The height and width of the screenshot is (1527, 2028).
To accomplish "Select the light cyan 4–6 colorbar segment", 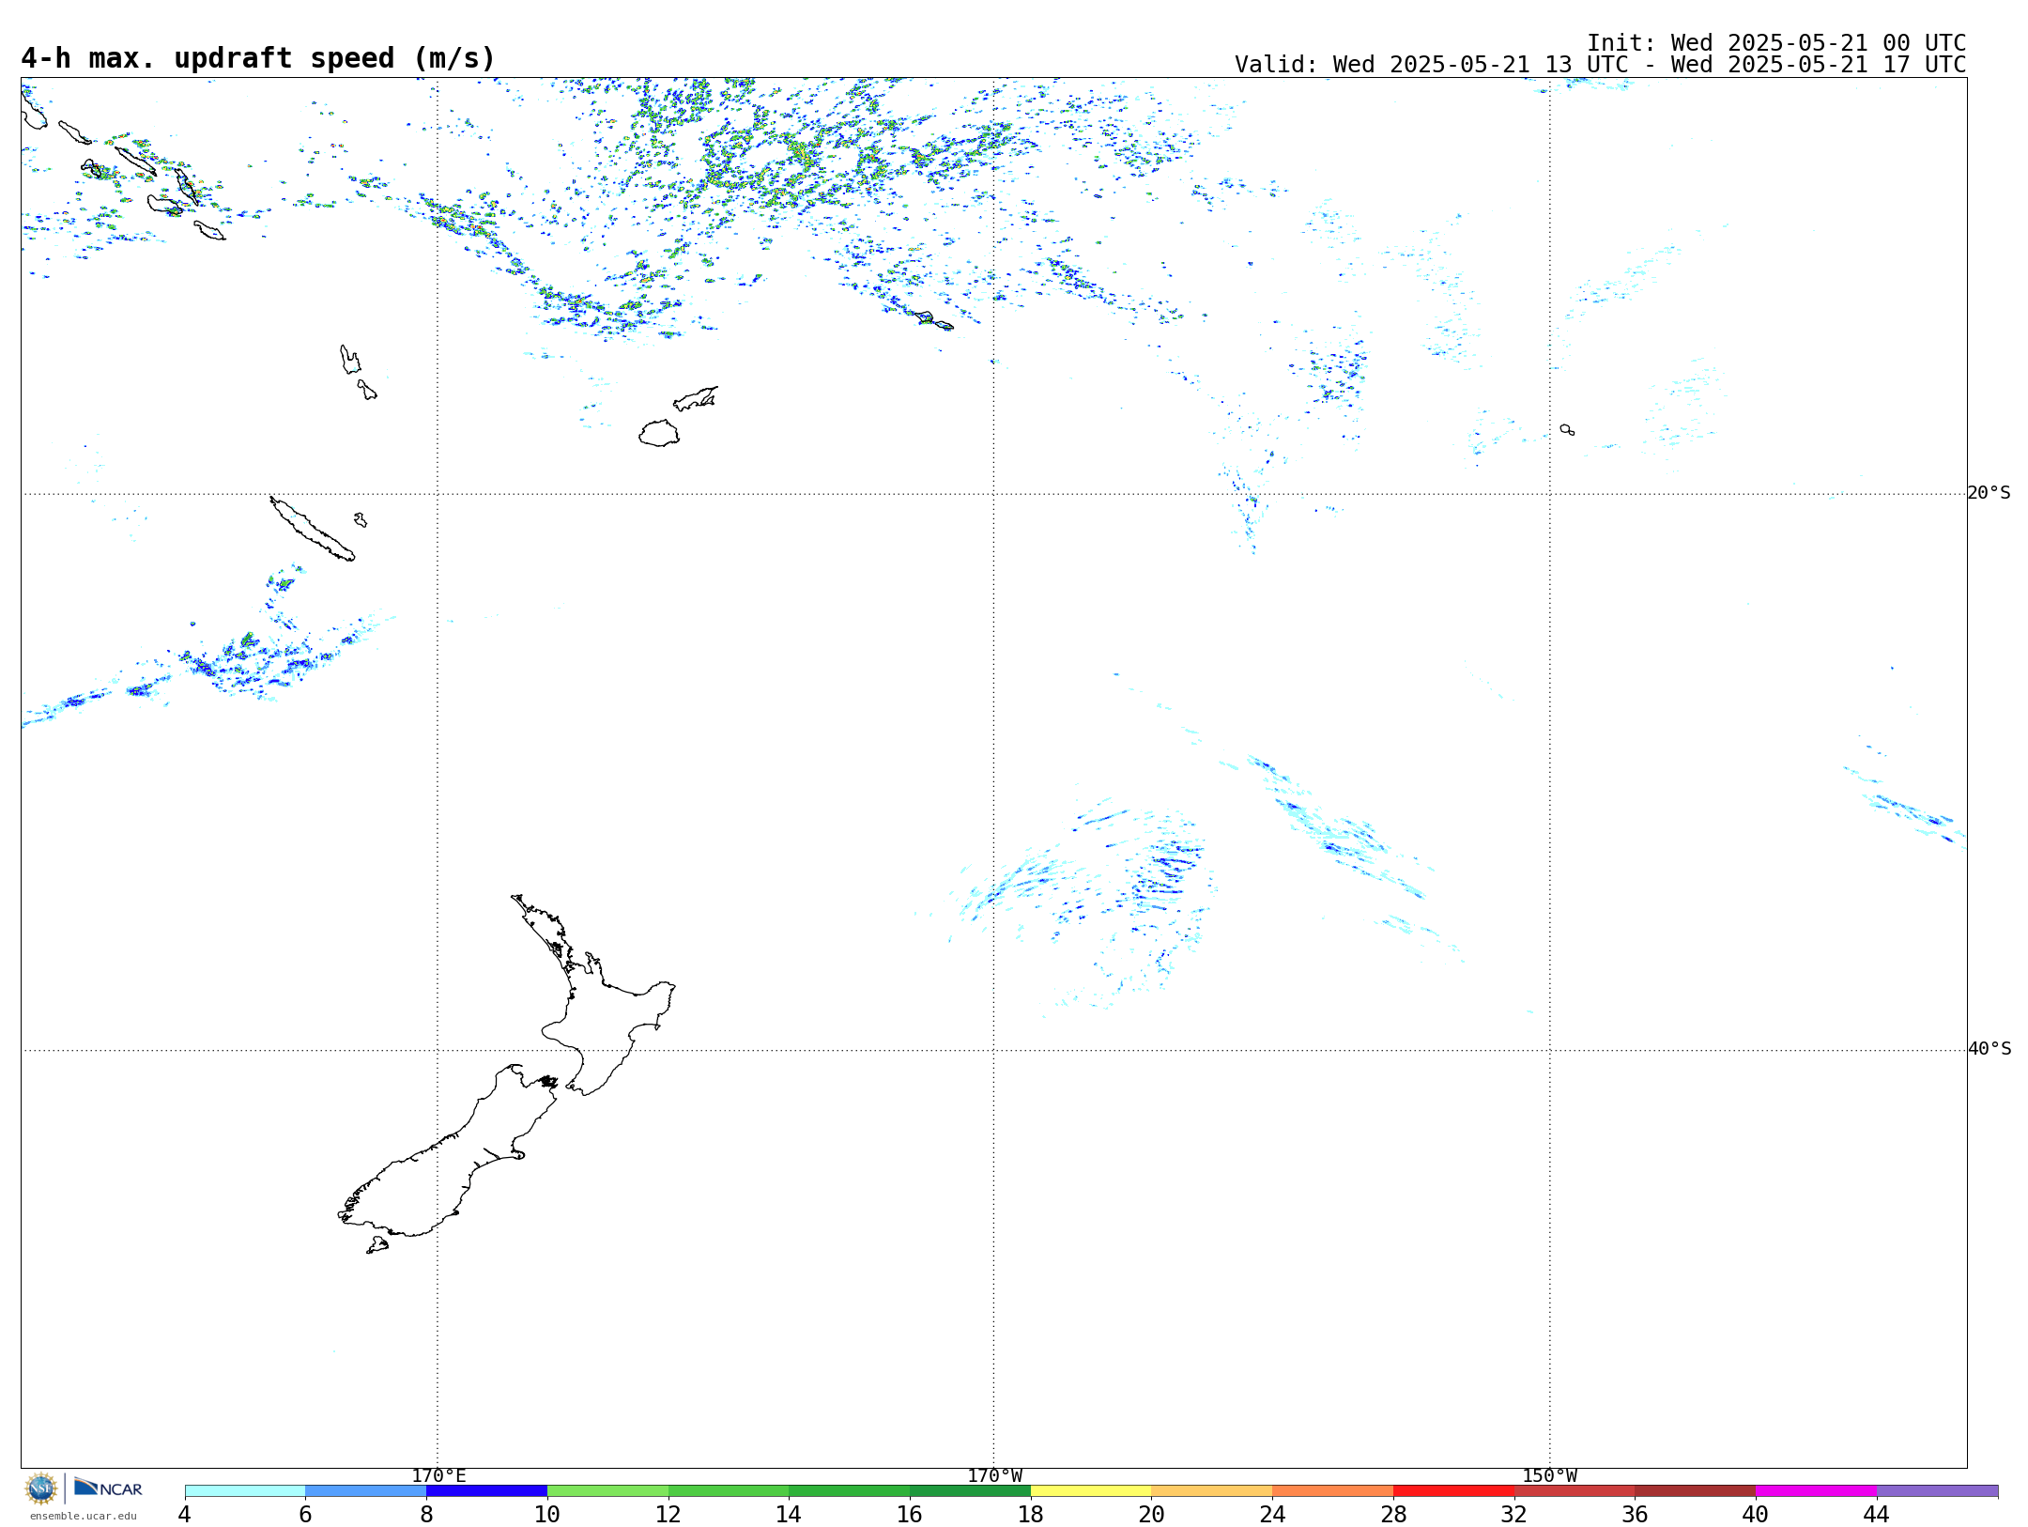I will click(x=245, y=1491).
